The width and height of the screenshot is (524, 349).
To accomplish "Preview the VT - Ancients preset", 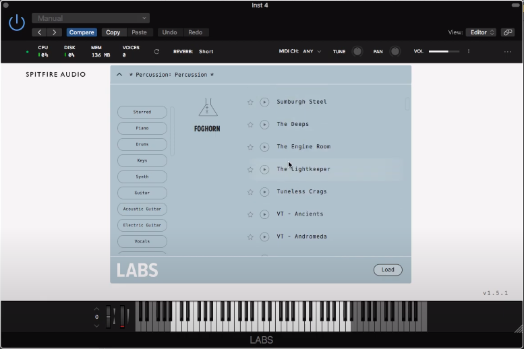I will point(264,214).
